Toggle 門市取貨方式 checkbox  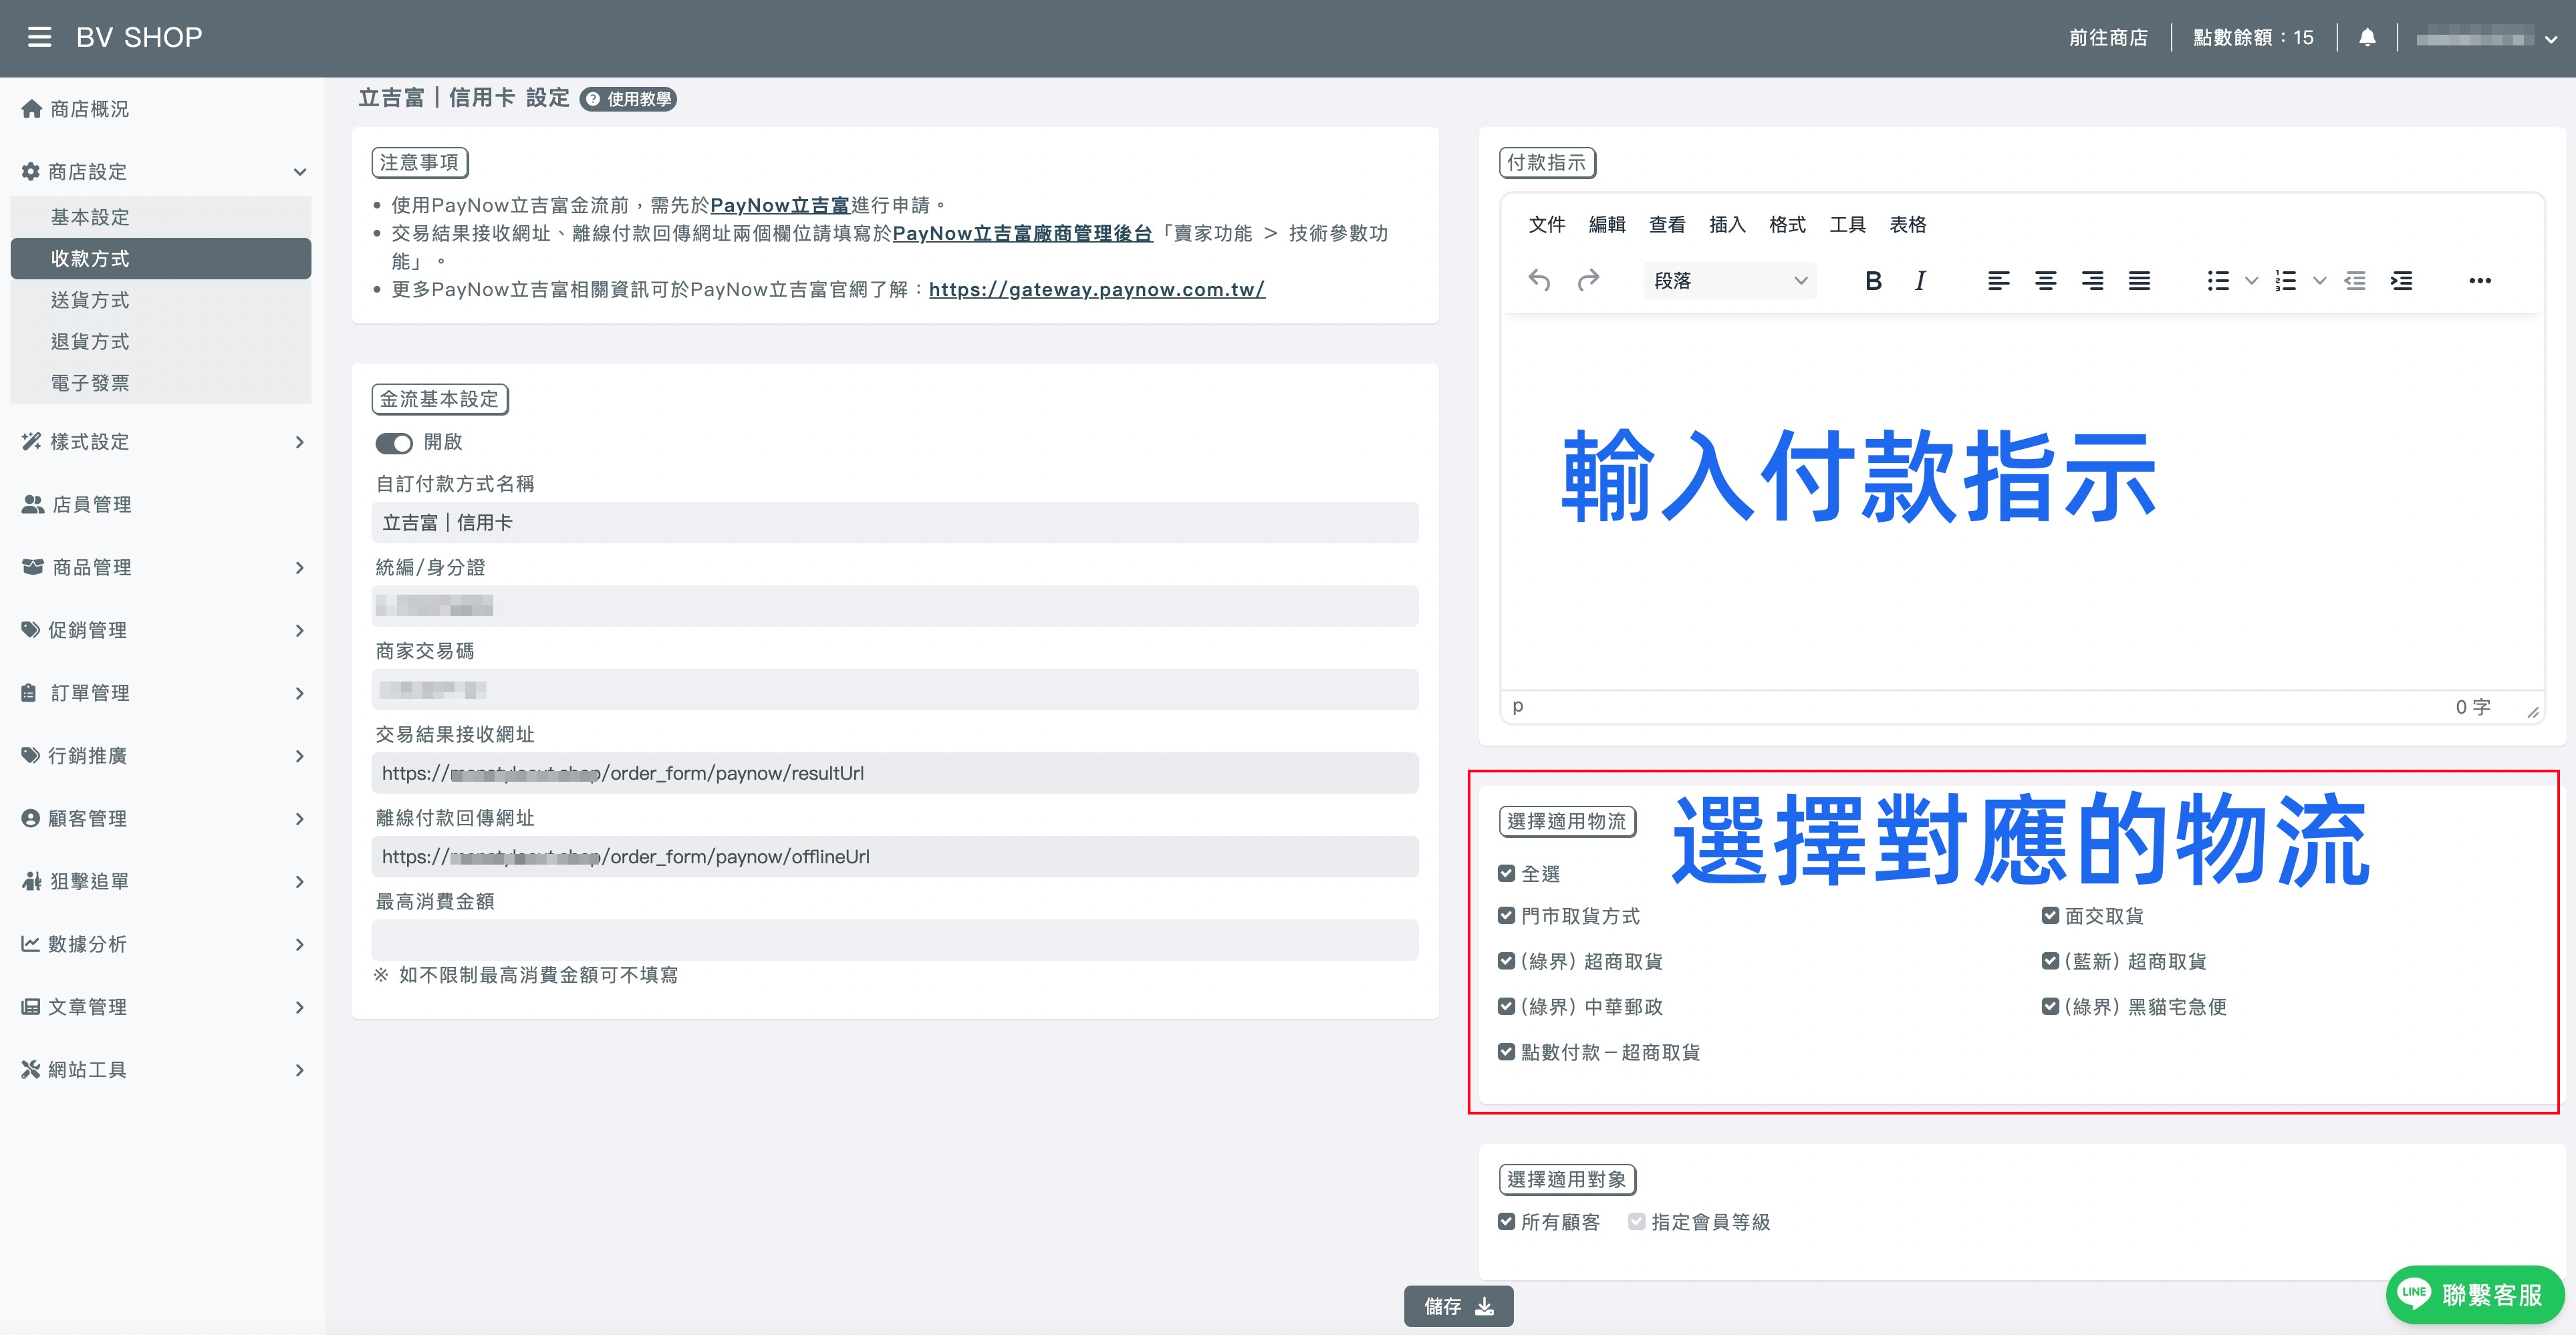coord(1506,915)
